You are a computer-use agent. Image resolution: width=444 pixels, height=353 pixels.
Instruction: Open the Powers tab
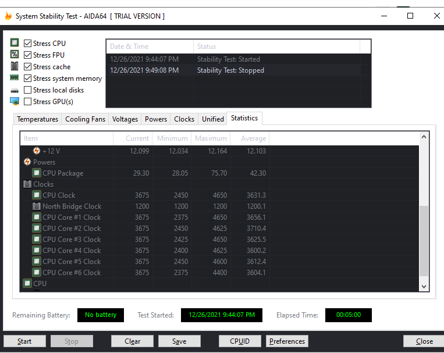point(156,119)
